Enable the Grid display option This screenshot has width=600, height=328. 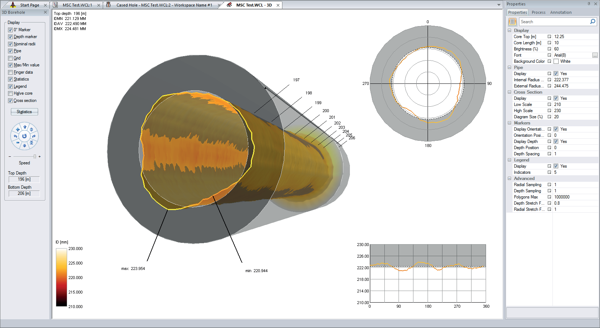click(10, 58)
